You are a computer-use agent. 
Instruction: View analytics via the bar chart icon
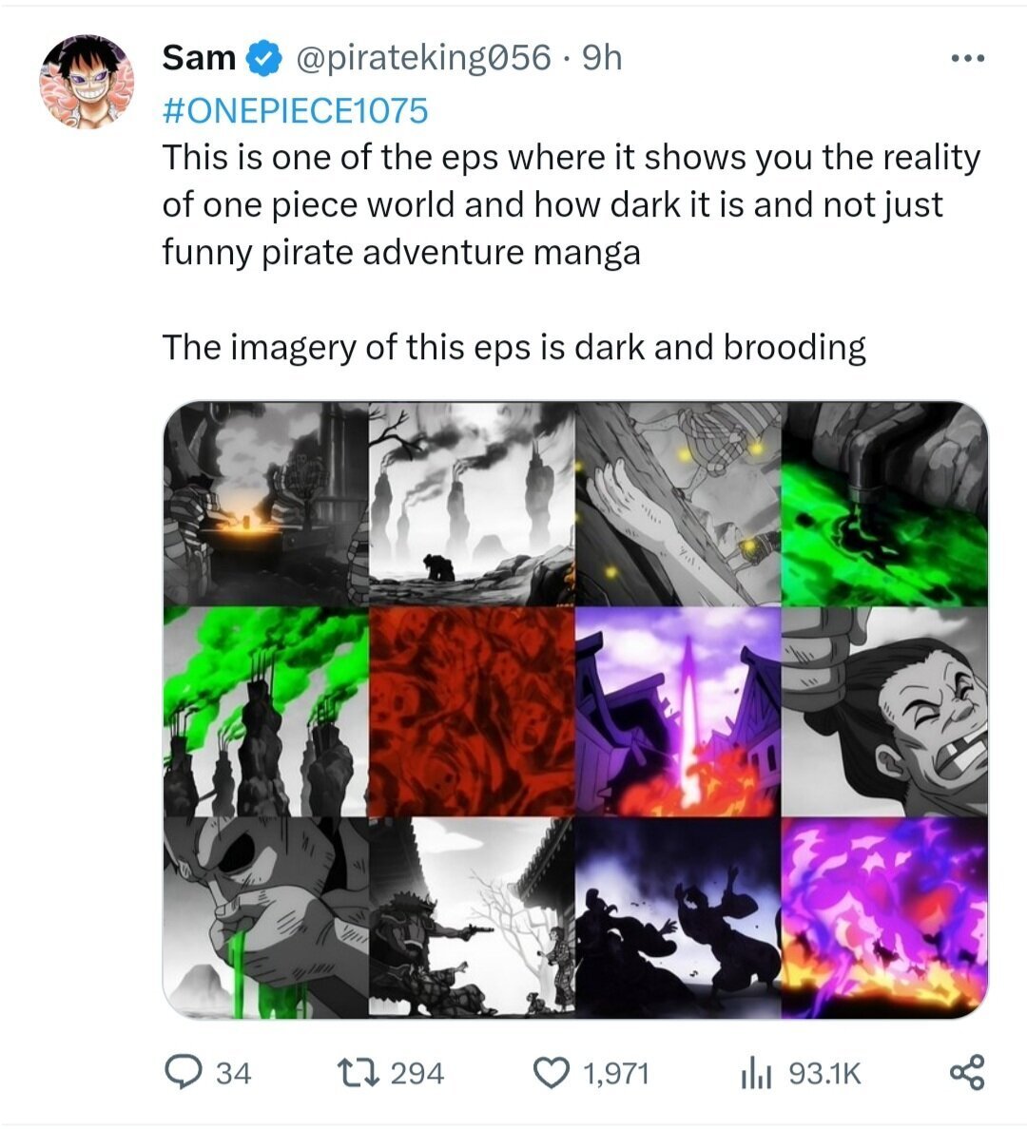click(755, 1073)
